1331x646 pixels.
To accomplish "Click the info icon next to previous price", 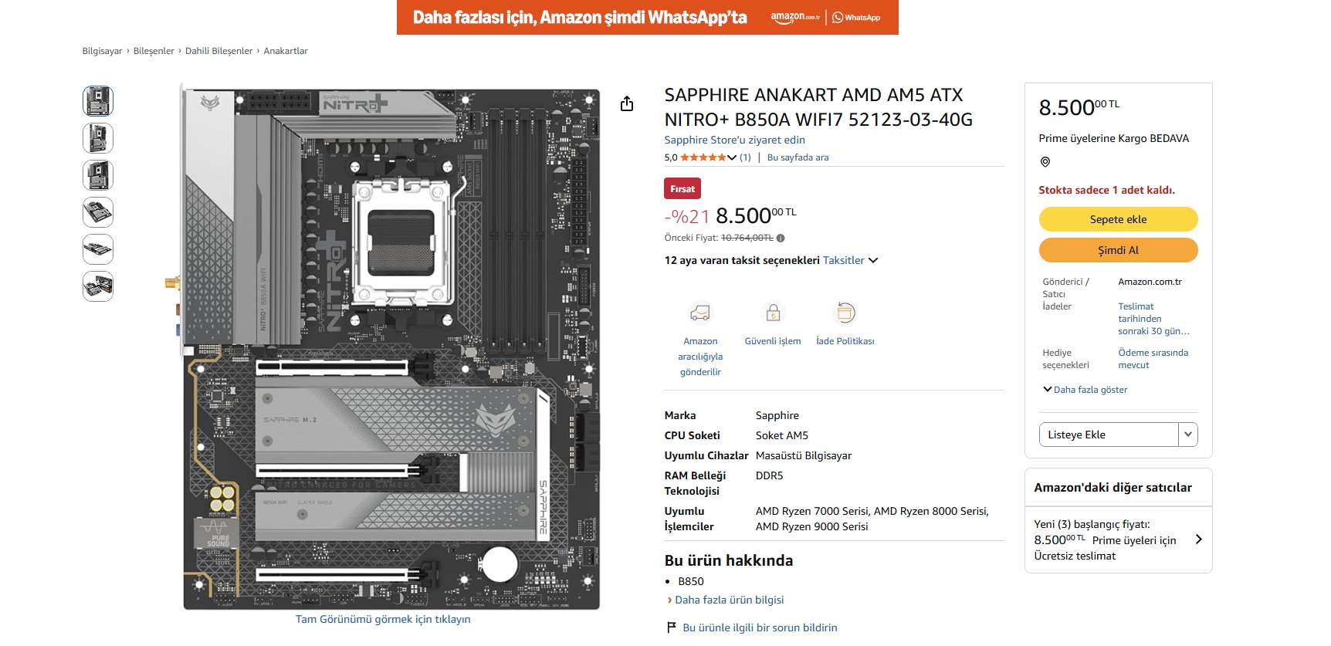I will point(781,238).
